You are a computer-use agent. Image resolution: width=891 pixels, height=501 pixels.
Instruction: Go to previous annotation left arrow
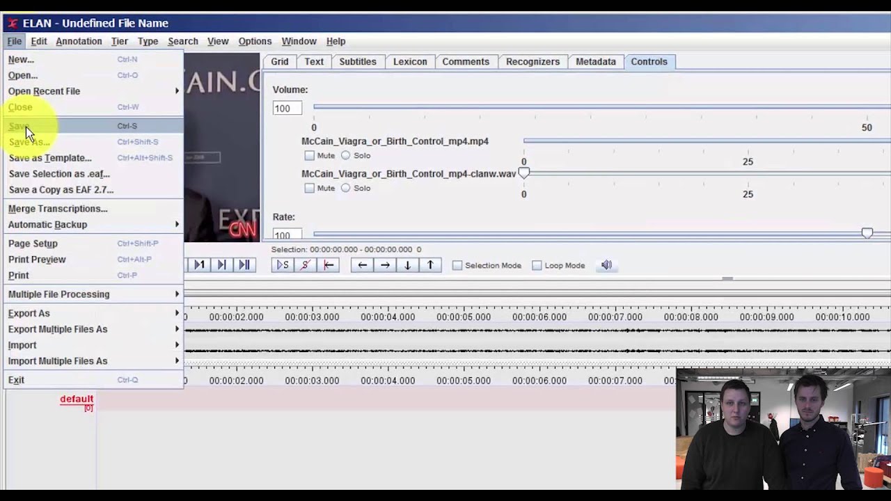(x=362, y=265)
